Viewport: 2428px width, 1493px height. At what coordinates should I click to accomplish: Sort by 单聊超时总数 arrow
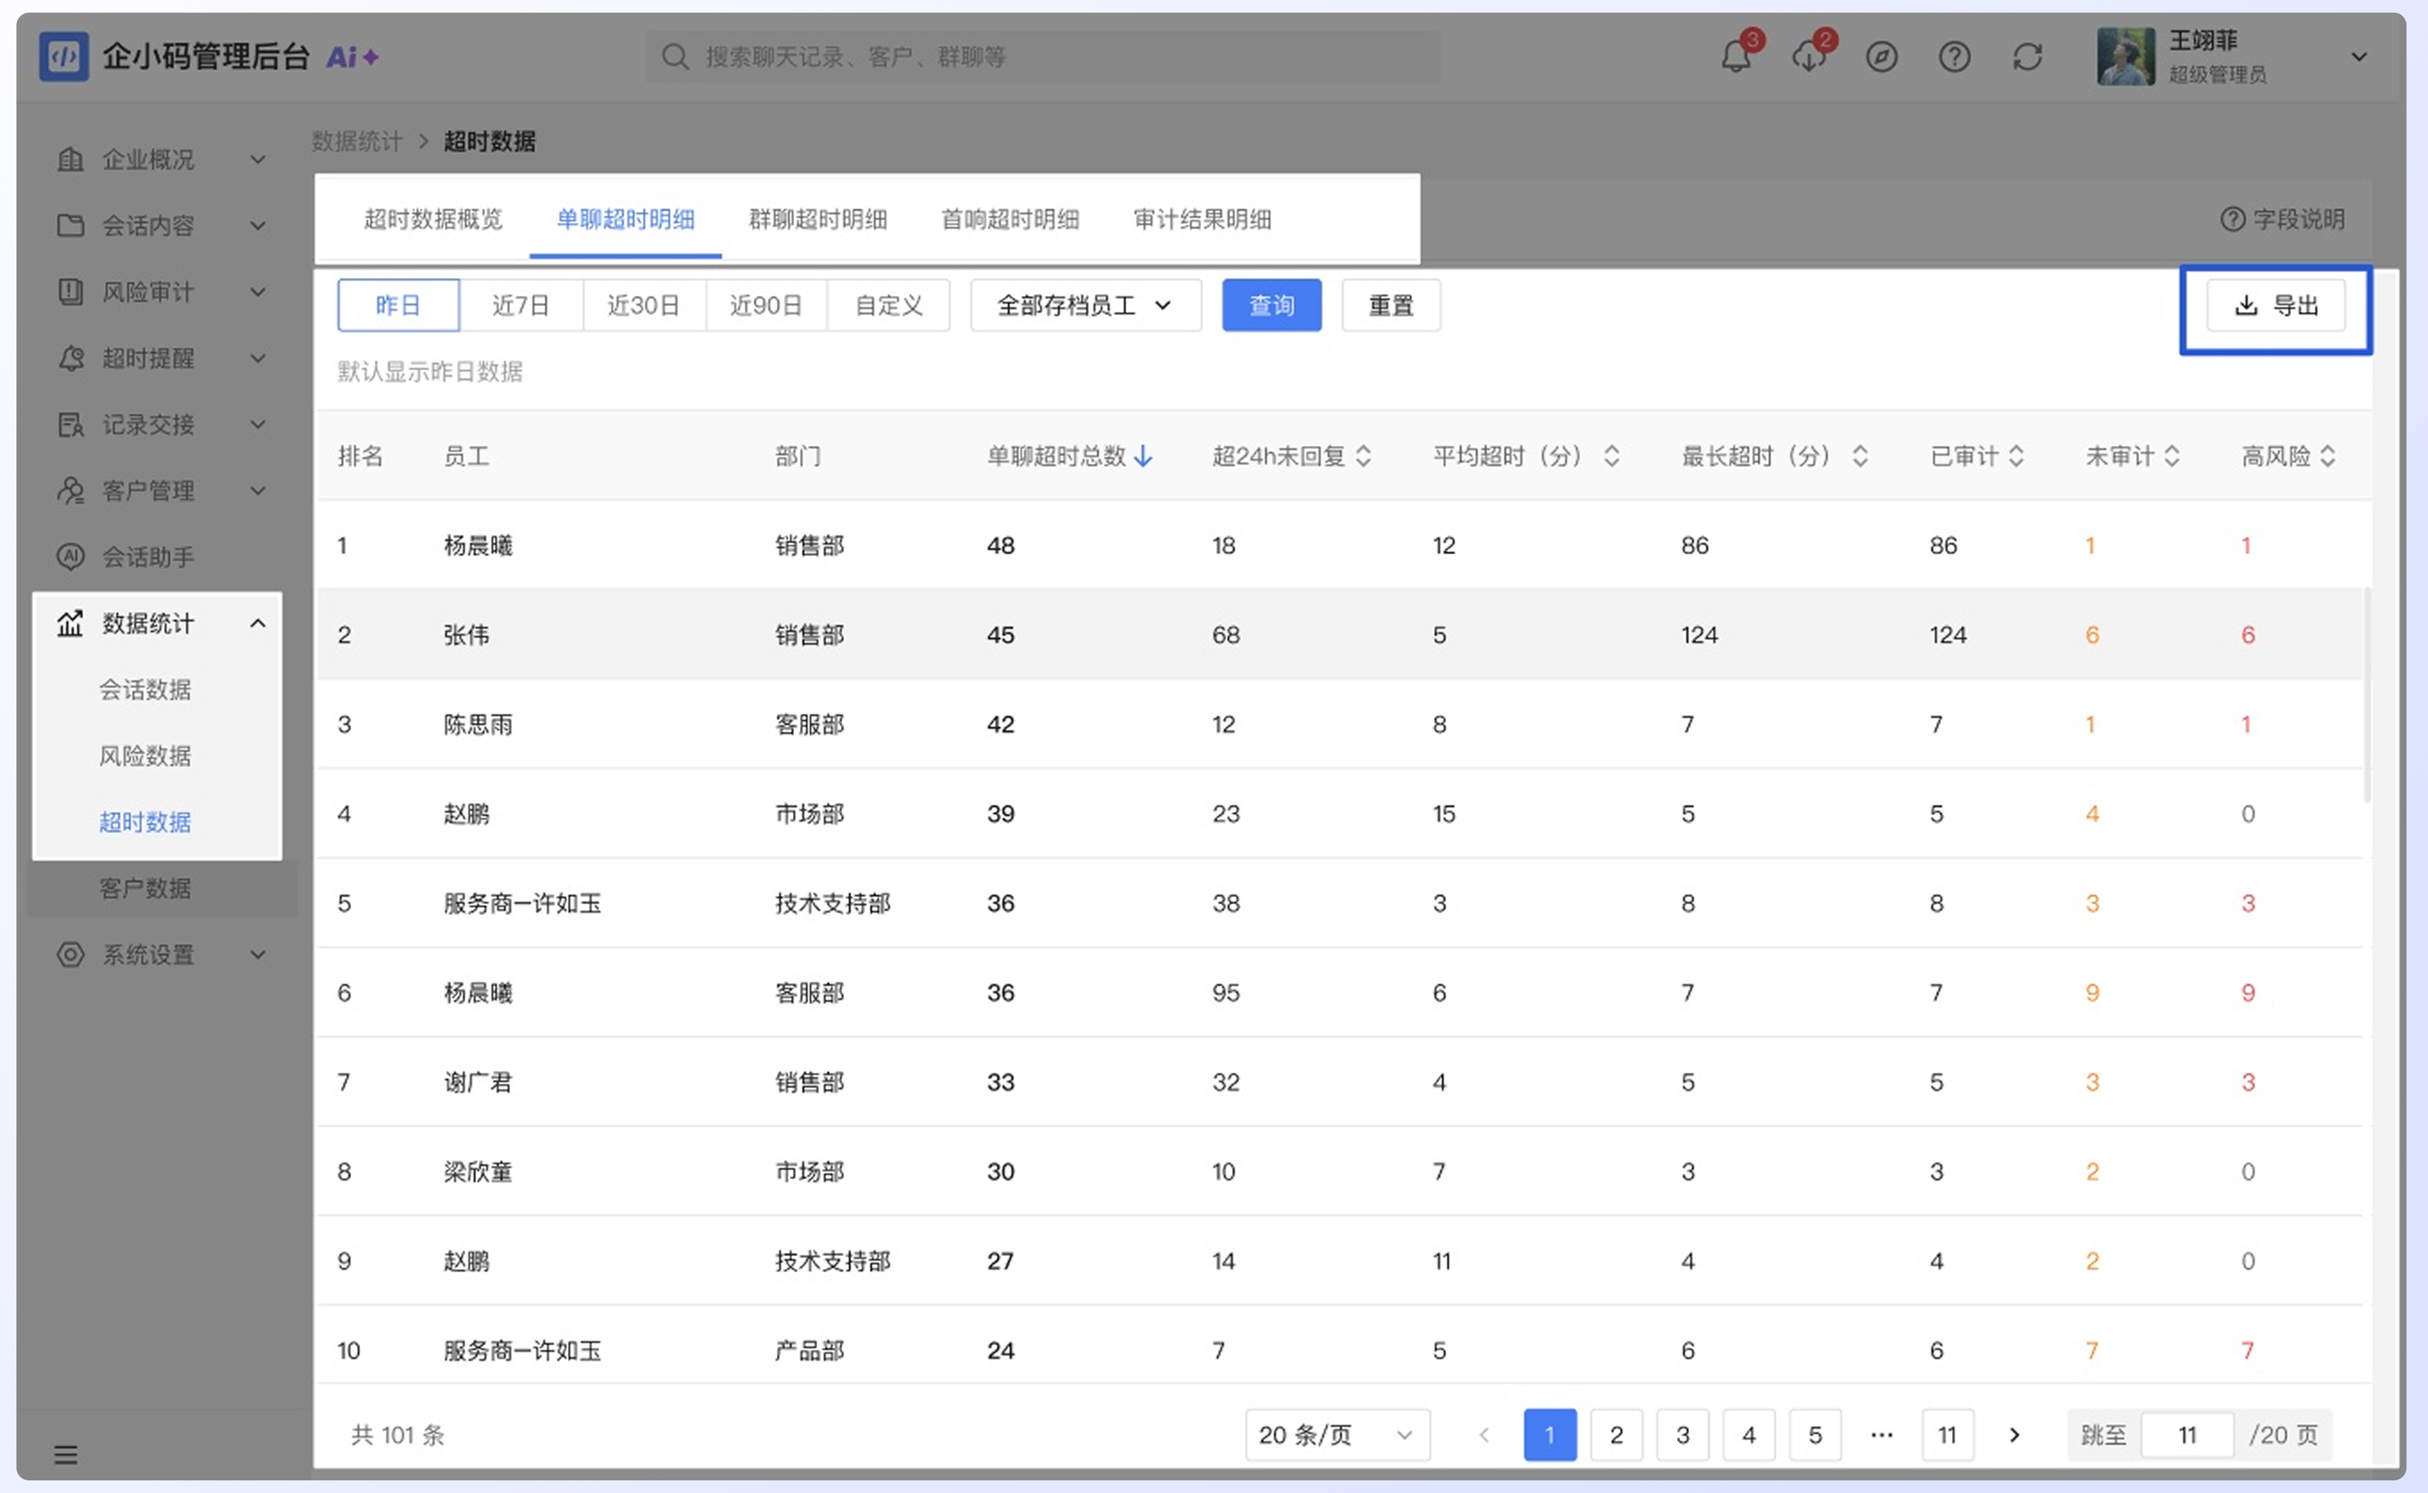click(x=1143, y=455)
